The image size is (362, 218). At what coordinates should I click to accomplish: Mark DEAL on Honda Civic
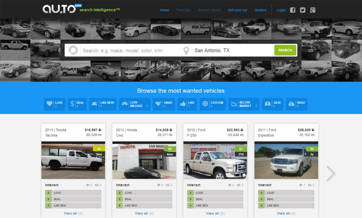pyautogui.click(x=144, y=199)
